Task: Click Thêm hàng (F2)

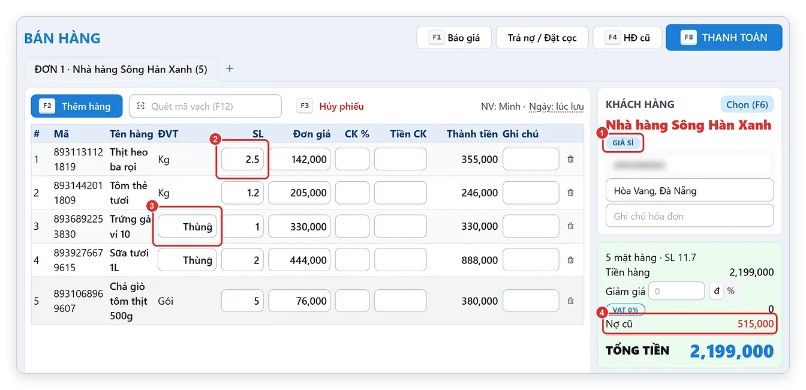Action: click(77, 106)
